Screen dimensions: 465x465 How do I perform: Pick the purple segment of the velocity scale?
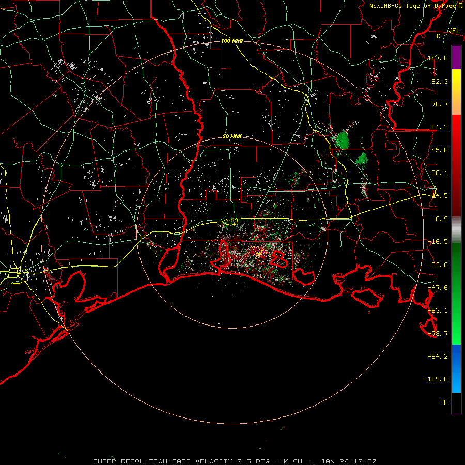(456, 58)
